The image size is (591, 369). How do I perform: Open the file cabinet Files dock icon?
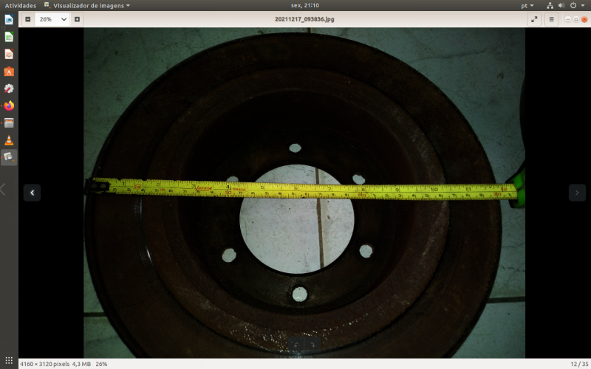pos(9,123)
